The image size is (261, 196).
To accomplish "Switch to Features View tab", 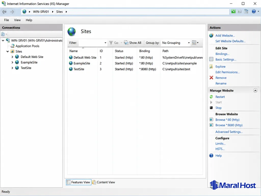I will coord(79,182).
